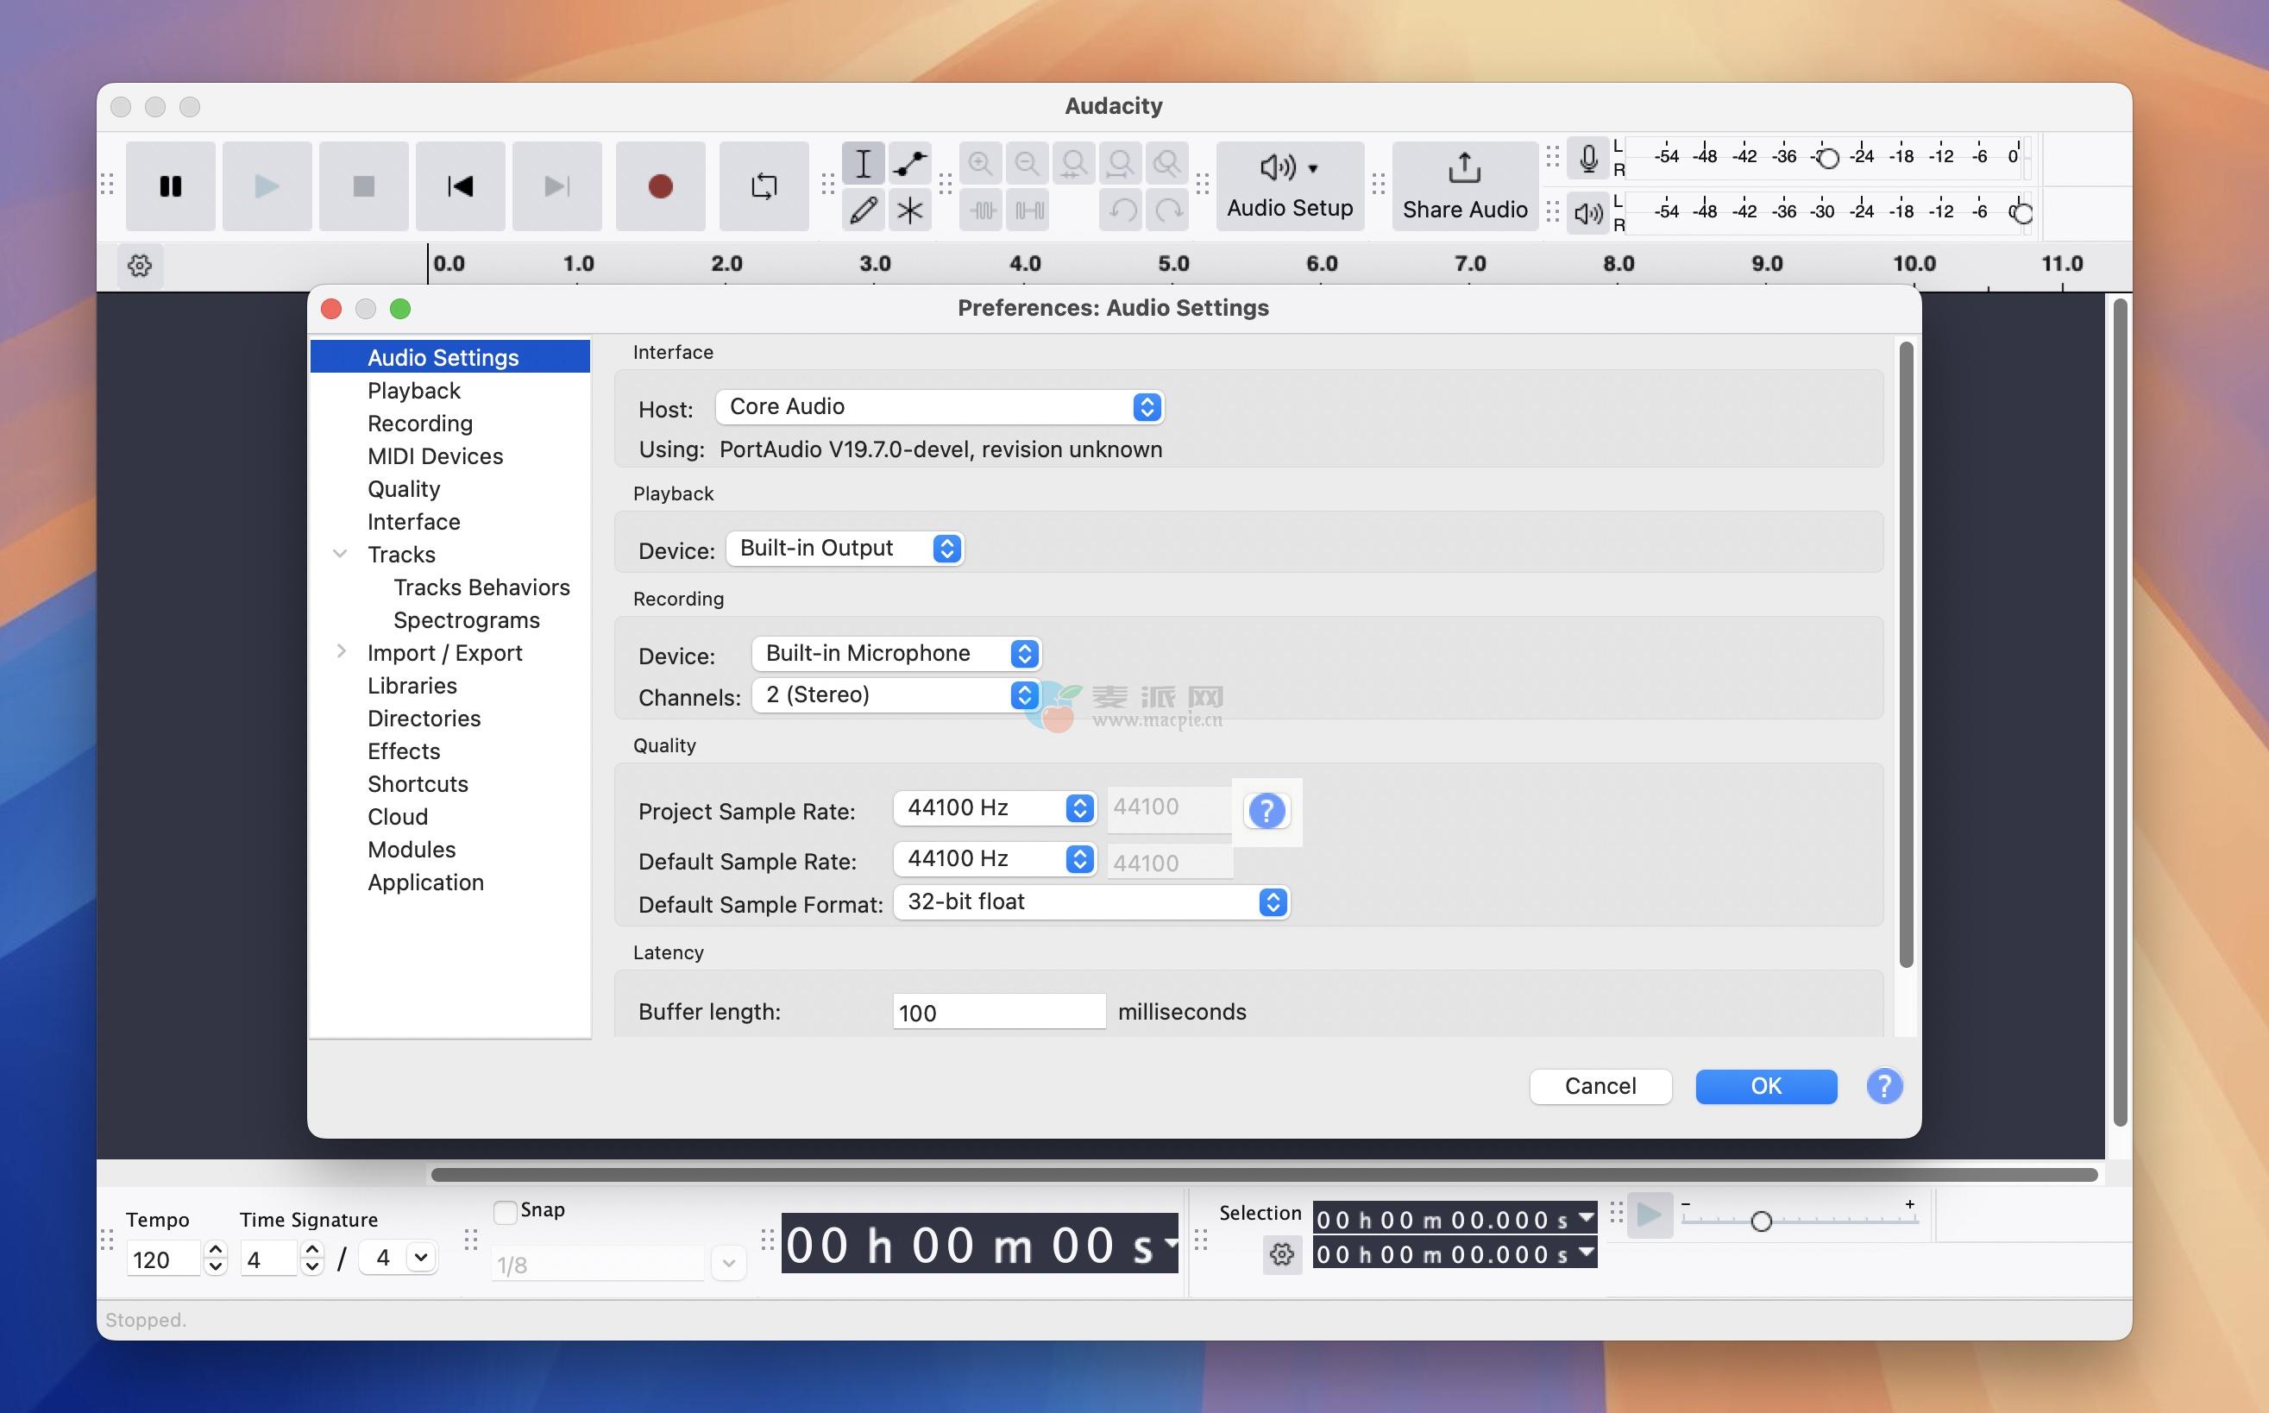
Task: Skip to start of project
Action: (x=461, y=186)
